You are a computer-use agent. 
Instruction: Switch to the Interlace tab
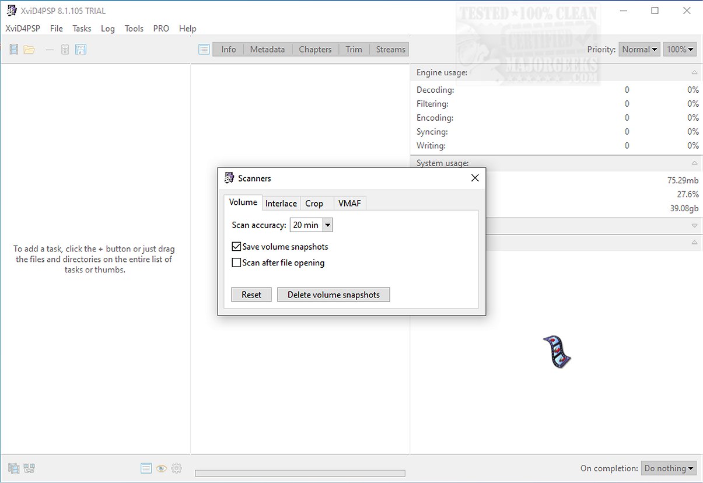click(x=281, y=203)
